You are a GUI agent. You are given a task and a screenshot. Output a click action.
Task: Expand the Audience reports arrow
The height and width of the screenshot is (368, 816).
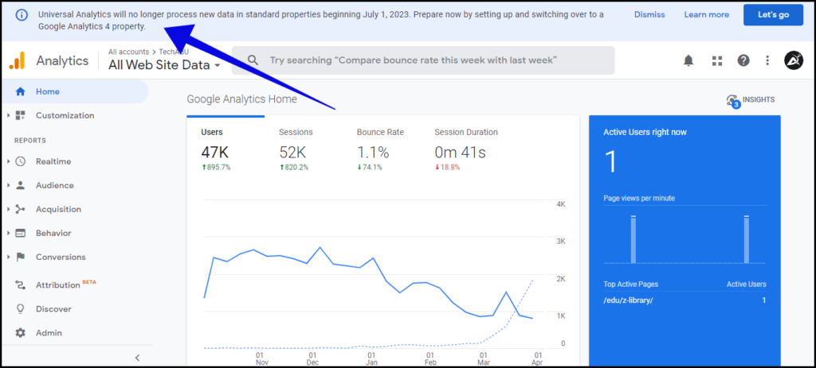(9, 185)
